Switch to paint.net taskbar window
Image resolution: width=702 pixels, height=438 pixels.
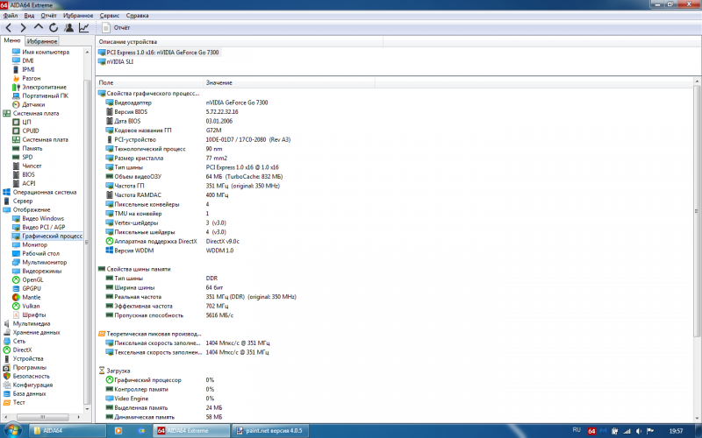[x=270, y=431]
